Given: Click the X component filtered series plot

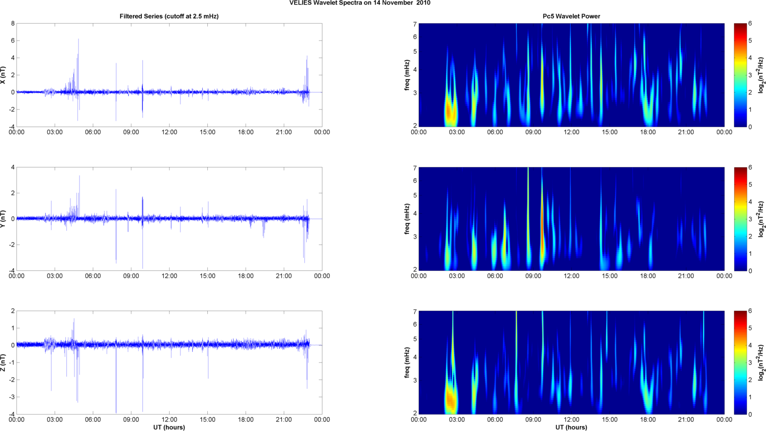Looking at the screenshot, I should pyautogui.click(x=169, y=75).
